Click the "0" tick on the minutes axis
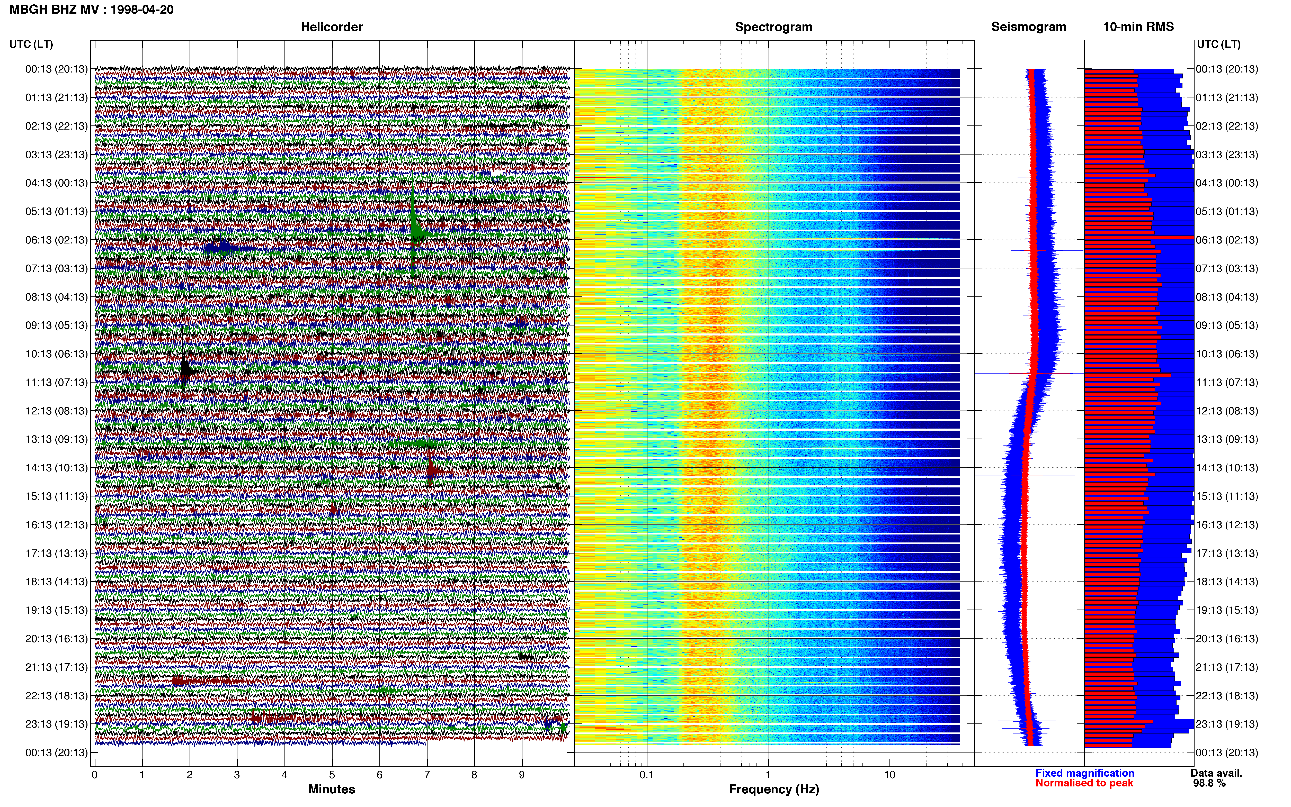Screen dimensions: 1291x807 click(x=94, y=774)
